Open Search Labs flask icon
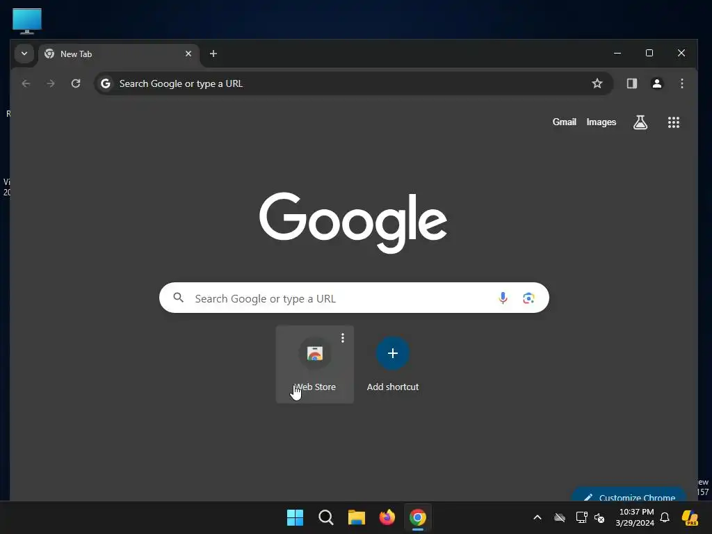The image size is (712, 534). 640,122
